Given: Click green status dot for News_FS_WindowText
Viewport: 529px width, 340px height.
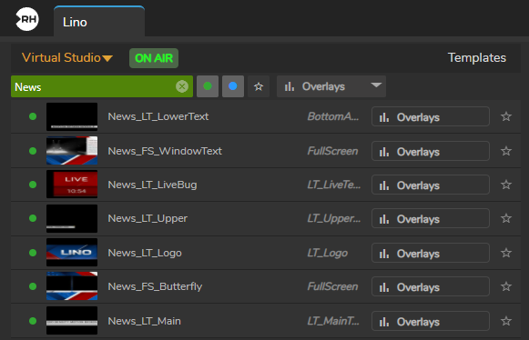Looking at the screenshot, I should (x=33, y=151).
